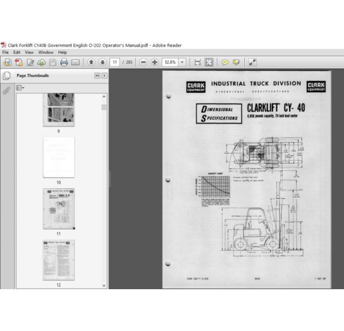Click the Highlight text tool icon
344x331 pixels.
click(x=236, y=62)
